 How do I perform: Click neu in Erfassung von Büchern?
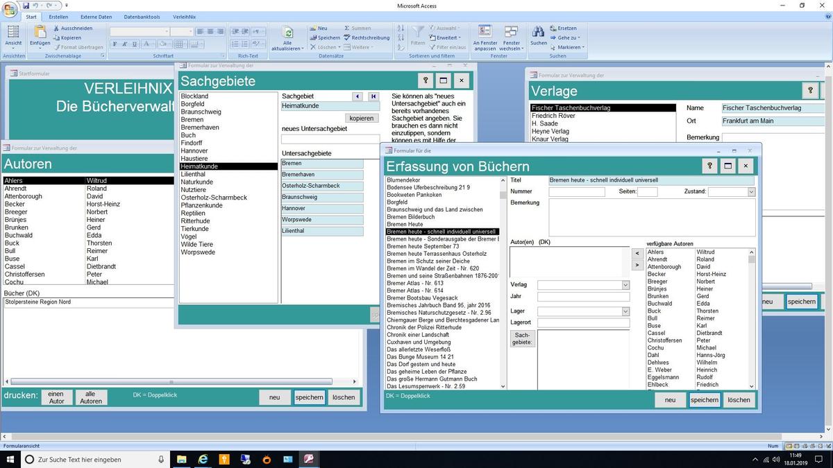click(x=670, y=400)
